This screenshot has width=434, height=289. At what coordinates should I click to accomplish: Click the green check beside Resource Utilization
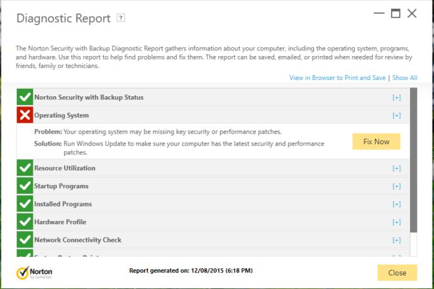25,167
